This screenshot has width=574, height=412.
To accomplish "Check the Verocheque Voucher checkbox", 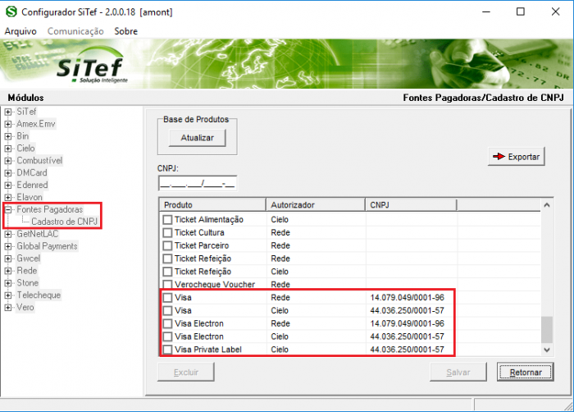I will pyautogui.click(x=167, y=285).
